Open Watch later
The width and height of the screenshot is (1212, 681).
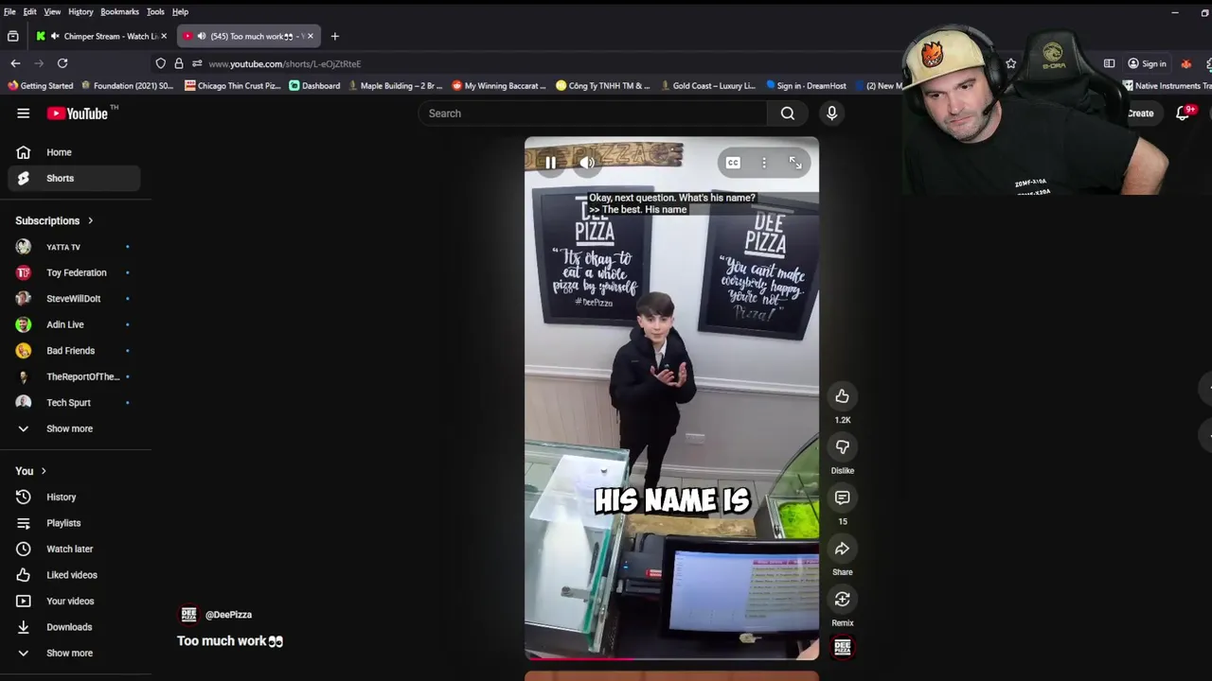pyautogui.click(x=74, y=549)
